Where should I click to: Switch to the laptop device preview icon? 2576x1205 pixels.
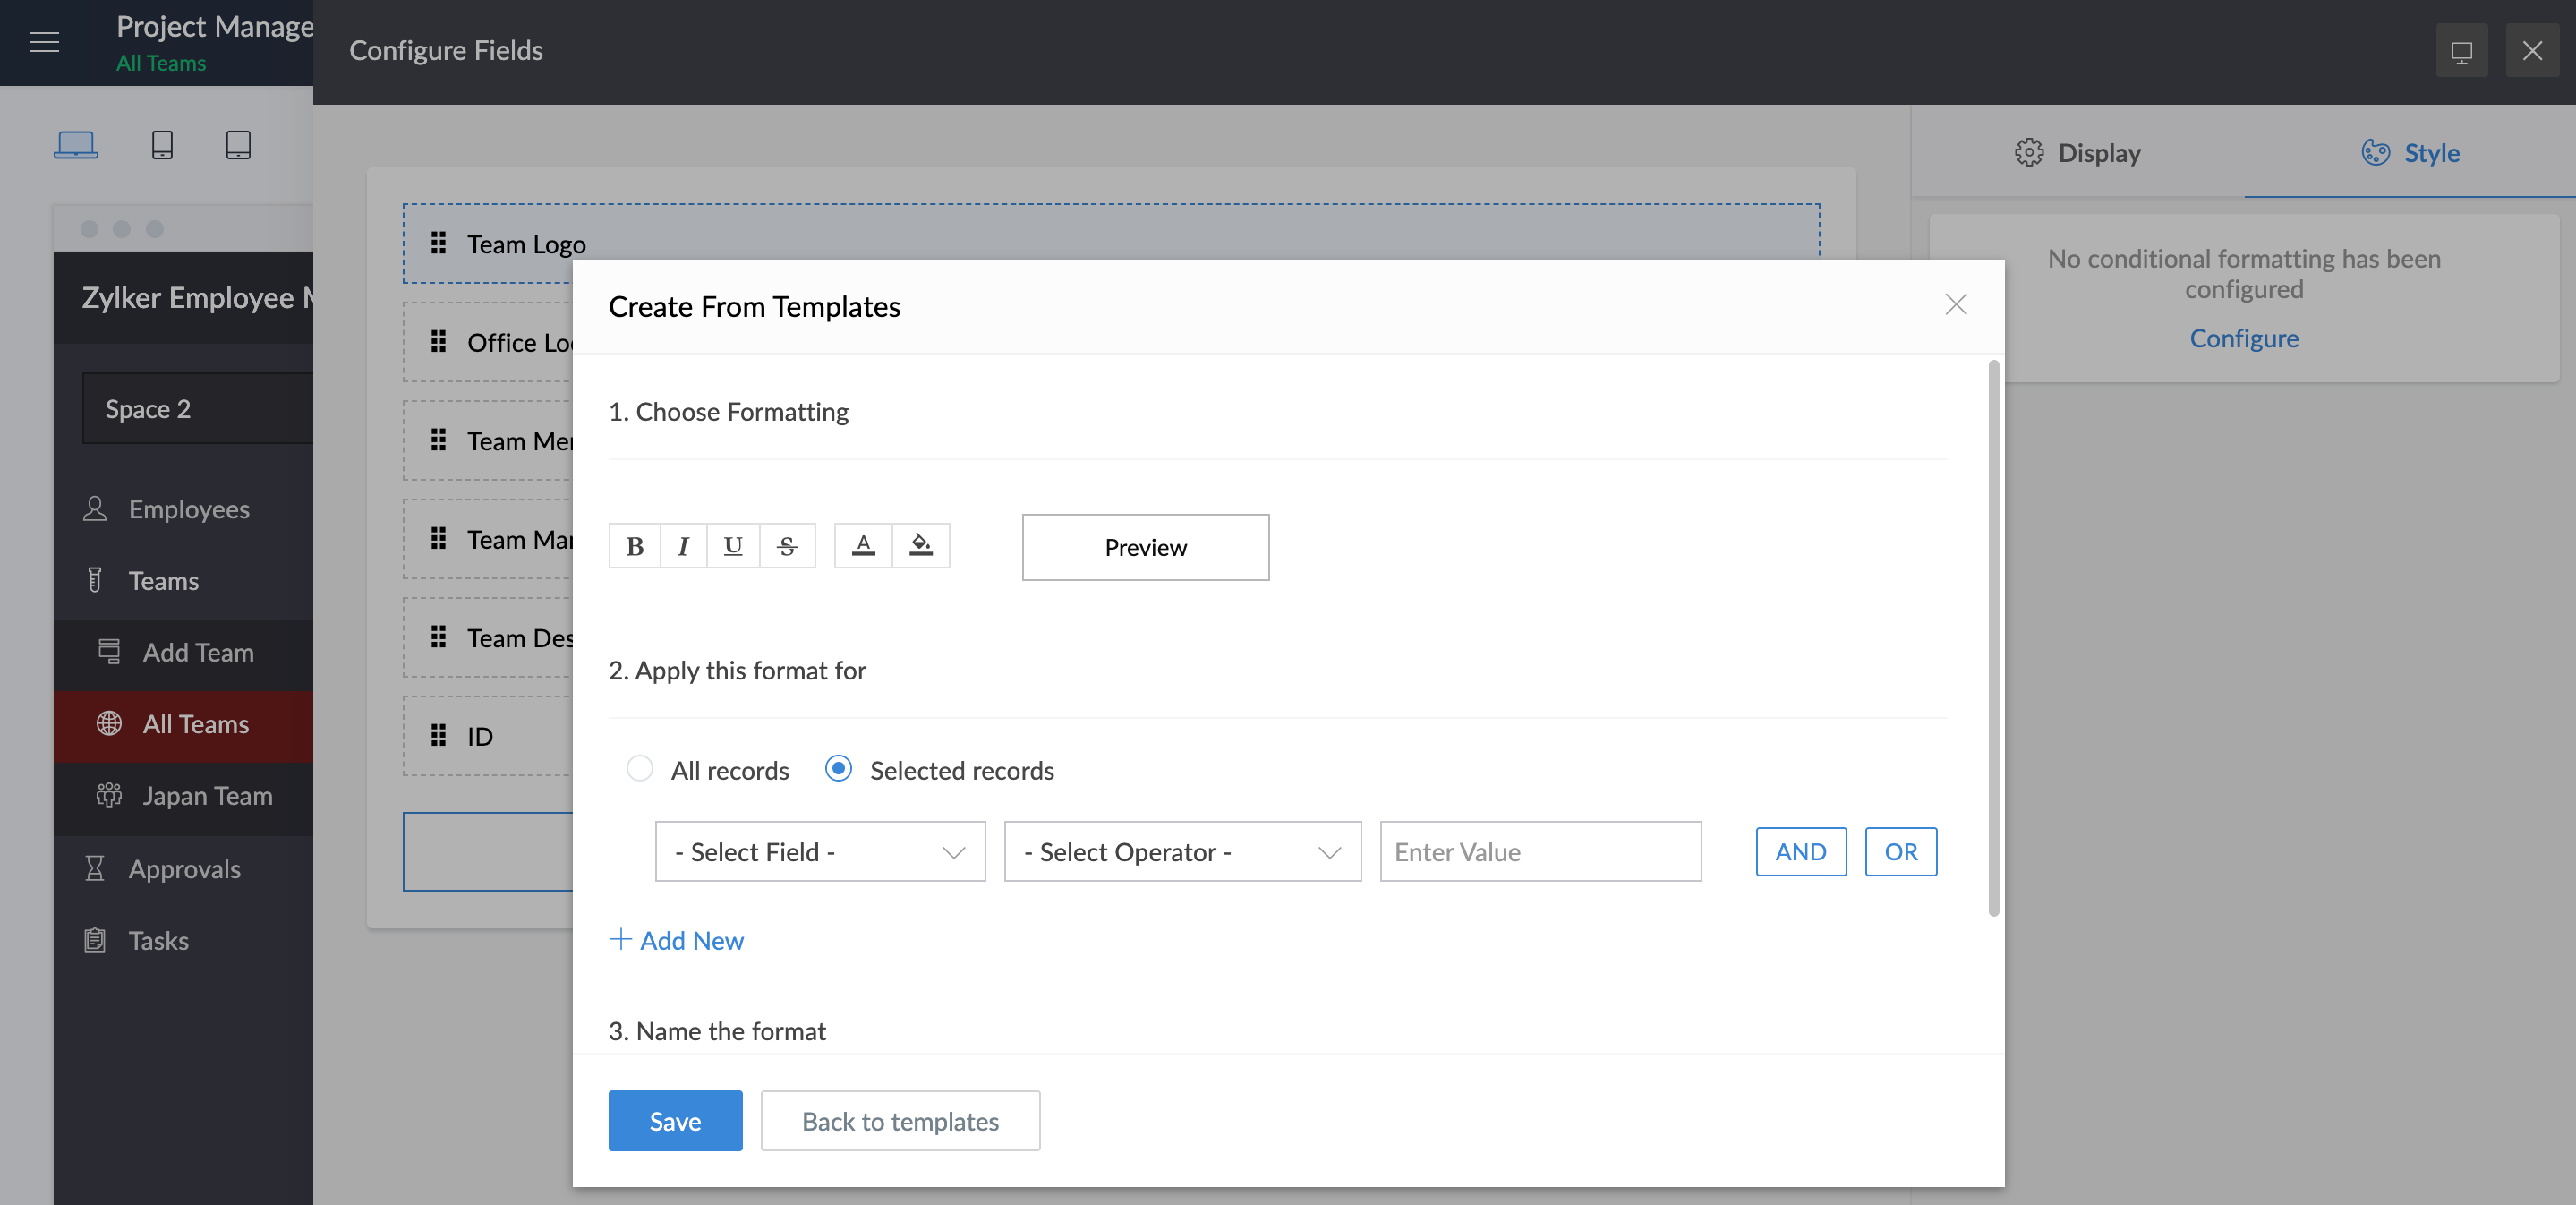coord(76,145)
